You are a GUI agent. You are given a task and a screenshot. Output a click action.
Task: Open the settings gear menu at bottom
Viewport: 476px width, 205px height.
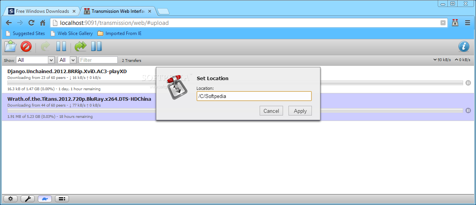click(x=10, y=199)
